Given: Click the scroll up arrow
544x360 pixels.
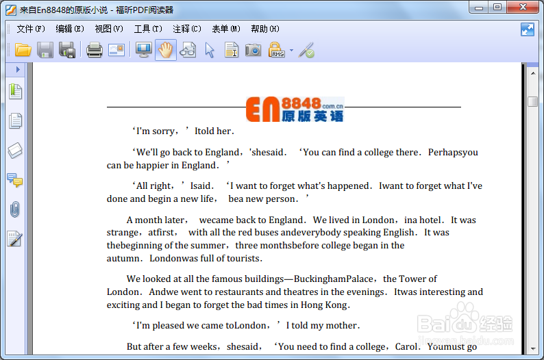Looking at the screenshot, I should point(533,73).
